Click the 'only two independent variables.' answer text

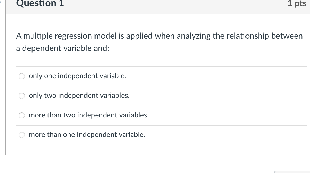click(x=79, y=96)
